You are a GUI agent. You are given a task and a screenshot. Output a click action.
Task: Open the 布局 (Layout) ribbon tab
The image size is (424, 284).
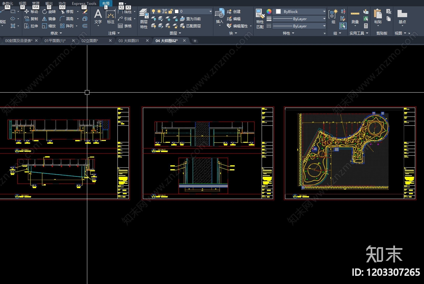click(x=106, y=4)
